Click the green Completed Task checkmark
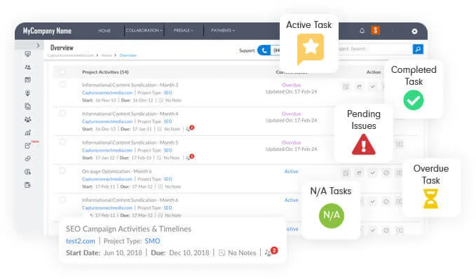 tap(414, 100)
